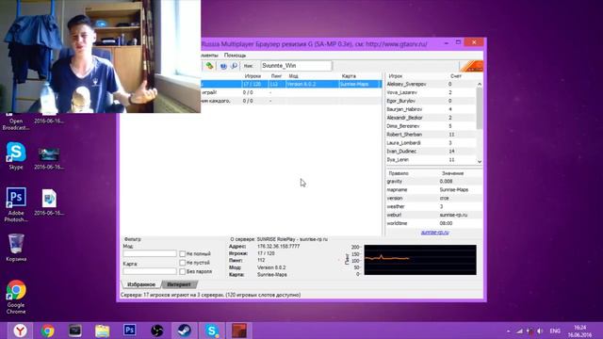Show hidden tray icons arrow
Screen dimensions: 603x339
click(x=509, y=331)
